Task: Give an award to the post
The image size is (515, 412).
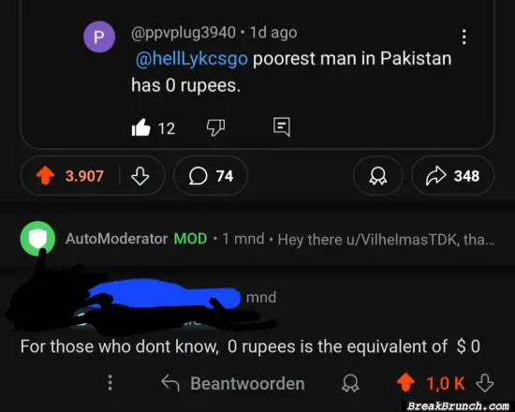Action: (377, 176)
